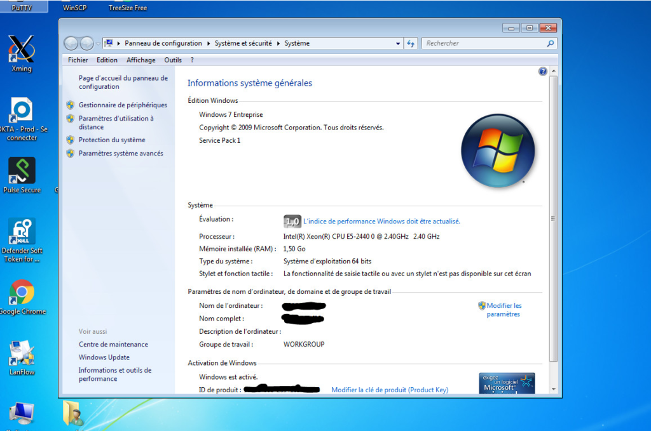Open the computer monitor desktop icon
The width and height of the screenshot is (651, 431).
(x=21, y=413)
